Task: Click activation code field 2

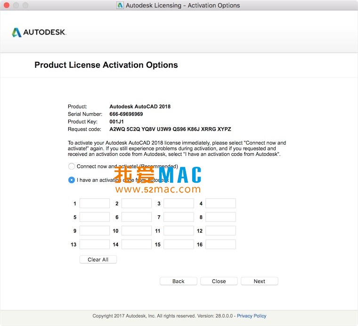Action: [137, 203]
